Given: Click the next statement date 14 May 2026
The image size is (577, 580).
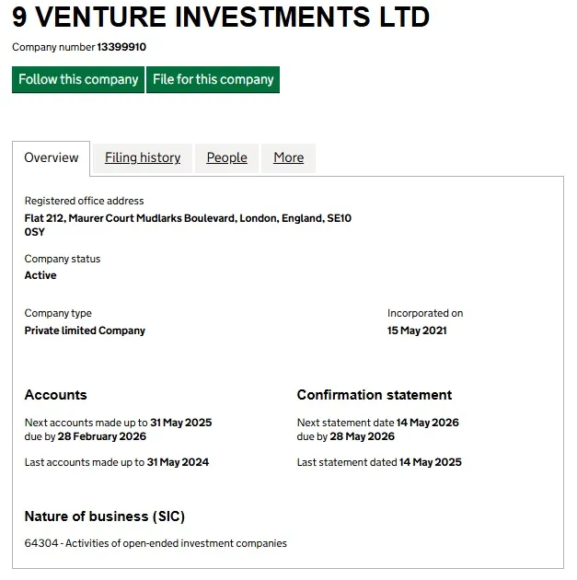Looking at the screenshot, I should (x=428, y=423).
